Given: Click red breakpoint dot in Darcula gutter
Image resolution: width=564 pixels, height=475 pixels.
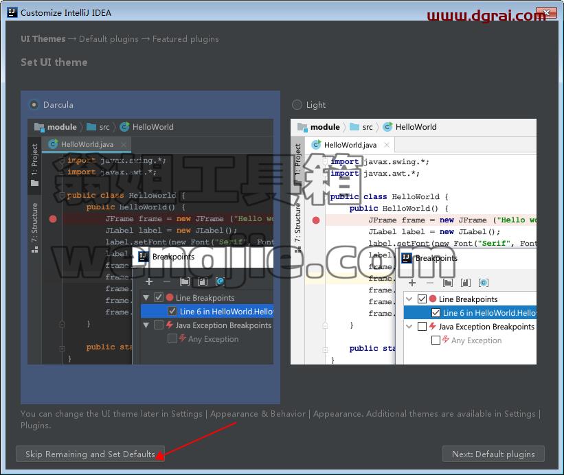Looking at the screenshot, I should [53, 219].
